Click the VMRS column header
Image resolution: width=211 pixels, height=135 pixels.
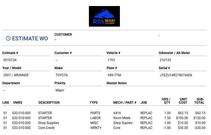pyautogui.click(x=18, y=103)
